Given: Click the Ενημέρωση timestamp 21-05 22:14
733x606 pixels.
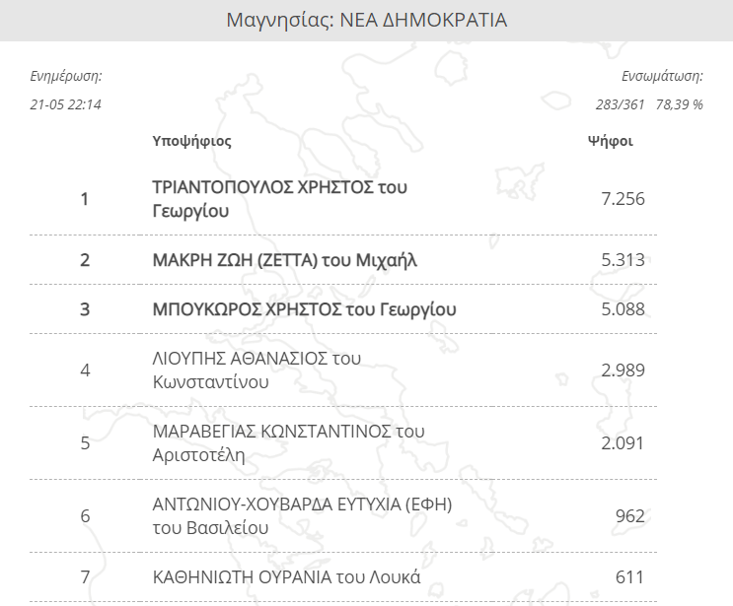Looking at the screenshot, I should click(65, 104).
